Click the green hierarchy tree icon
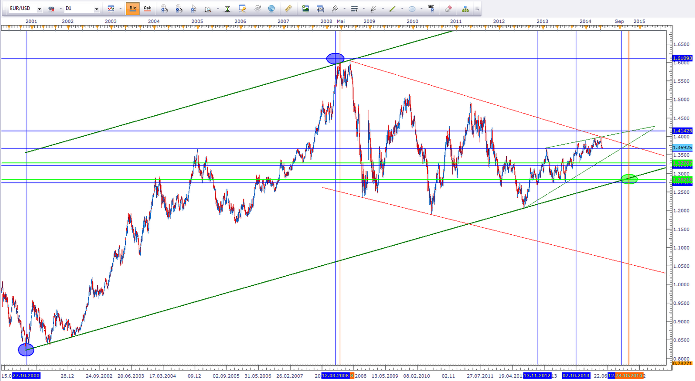The image size is (695, 381). point(465,9)
